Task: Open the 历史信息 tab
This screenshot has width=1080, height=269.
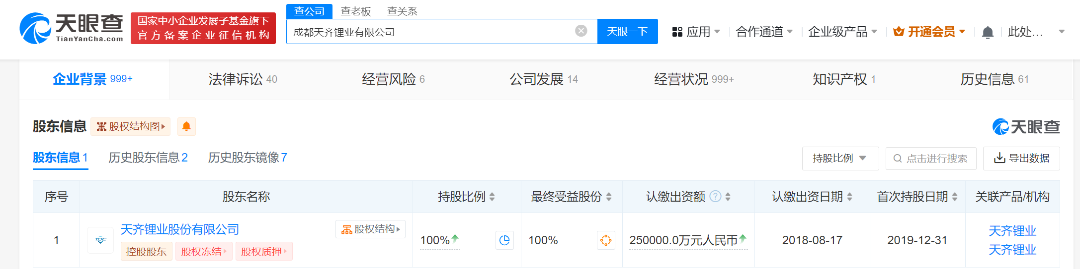Action: 995,79
